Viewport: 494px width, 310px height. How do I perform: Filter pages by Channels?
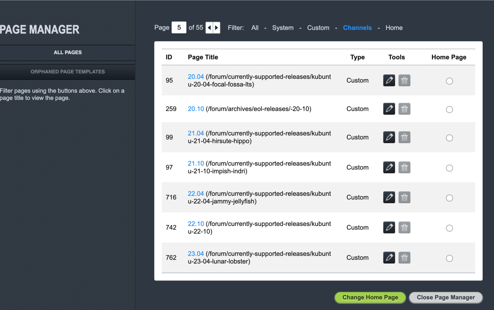point(357,28)
